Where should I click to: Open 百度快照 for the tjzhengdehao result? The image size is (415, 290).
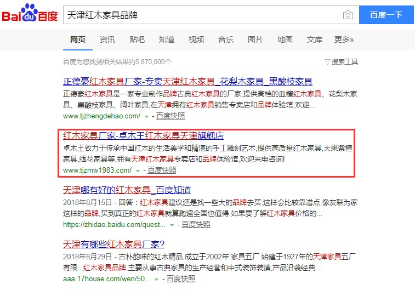coord(170,116)
